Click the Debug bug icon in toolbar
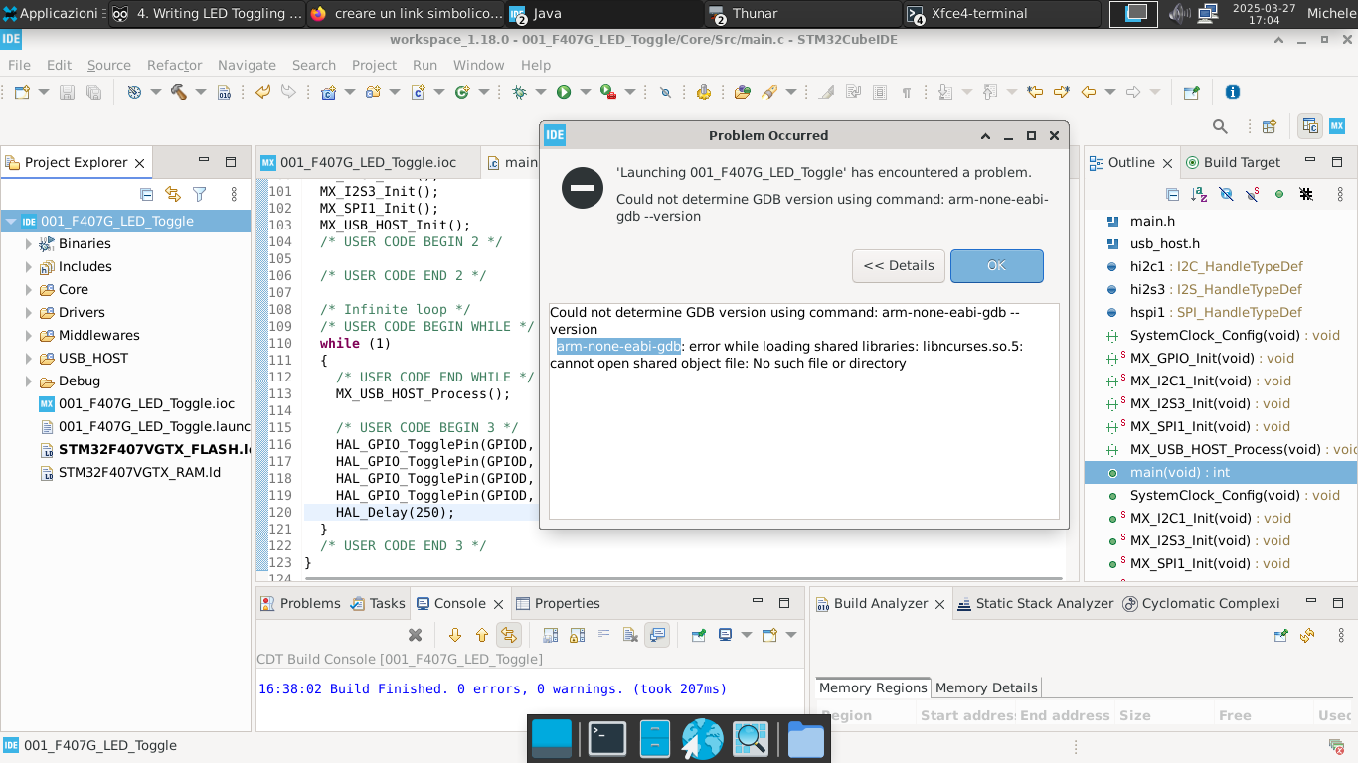The width and height of the screenshot is (1358, 763). pos(519,92)
